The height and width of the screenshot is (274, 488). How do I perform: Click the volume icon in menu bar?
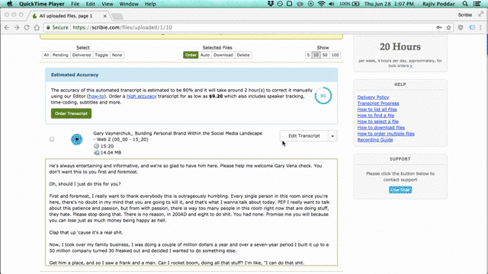(x=331, y=4)
